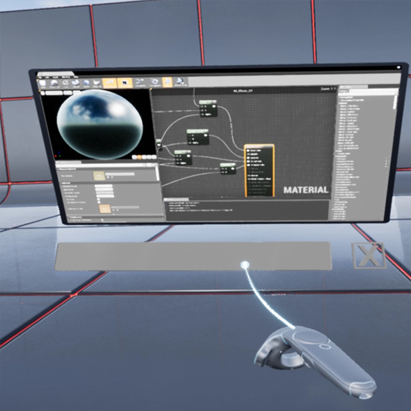411x411 pixels.
Task: Select the cube preview shape button
Action: pyautogui.click(x=149, y=157)
